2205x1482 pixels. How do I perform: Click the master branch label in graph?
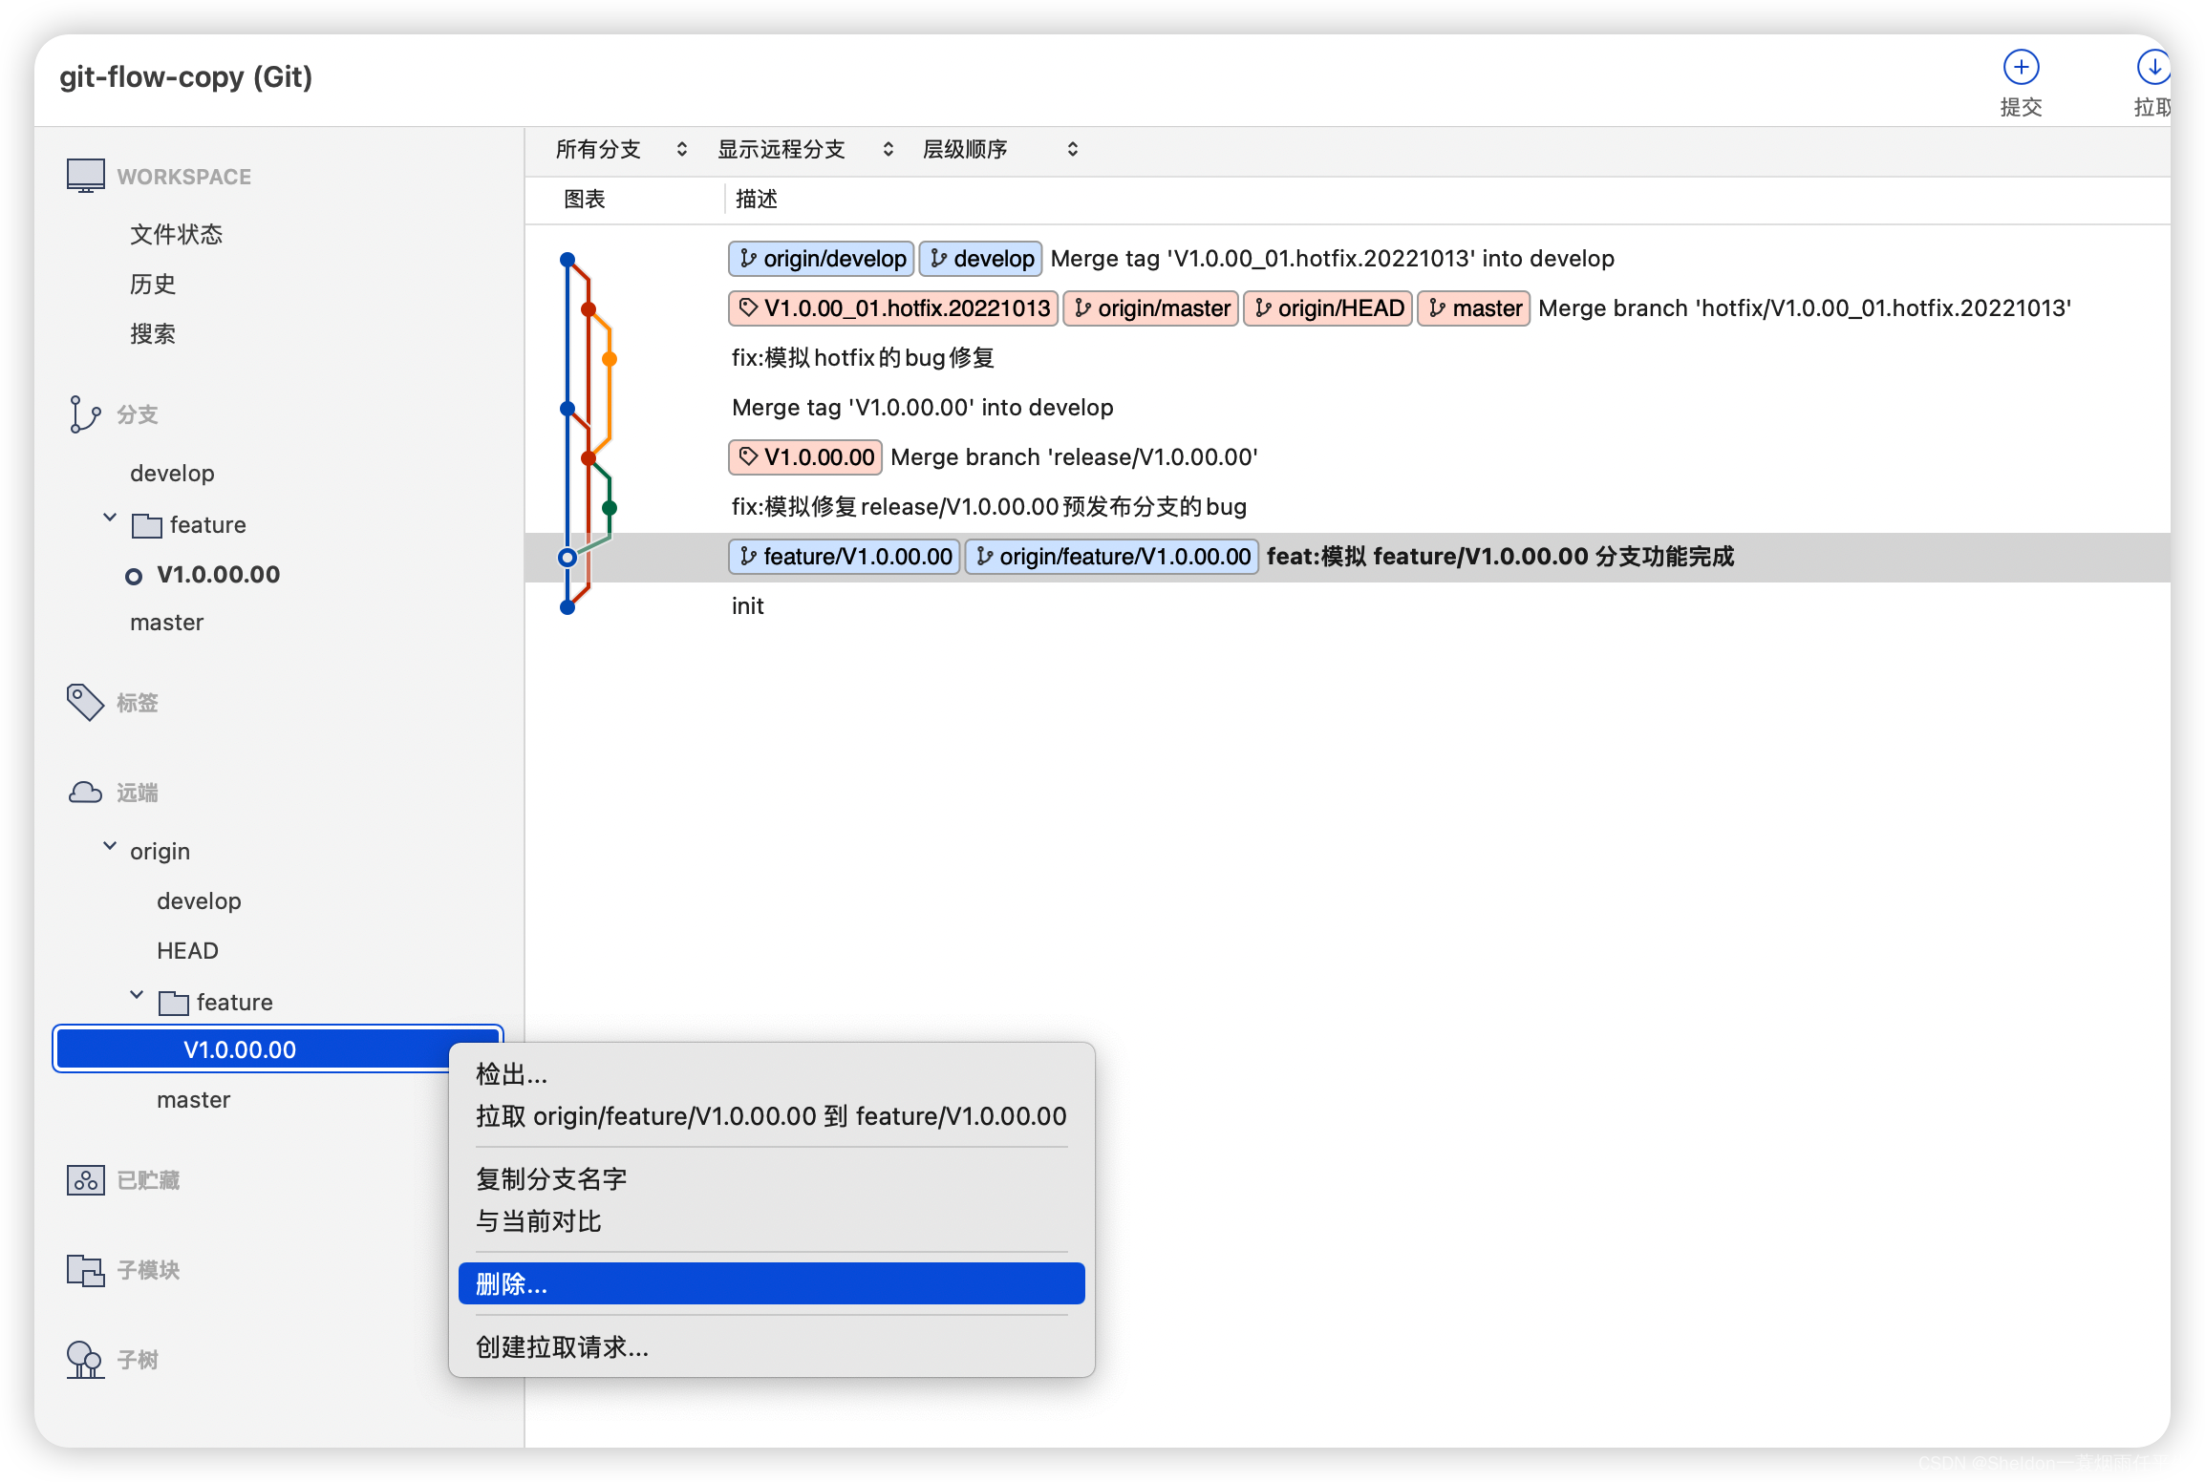[1474, 308]
